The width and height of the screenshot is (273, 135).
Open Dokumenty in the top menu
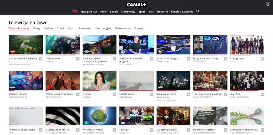click(128, 12)
